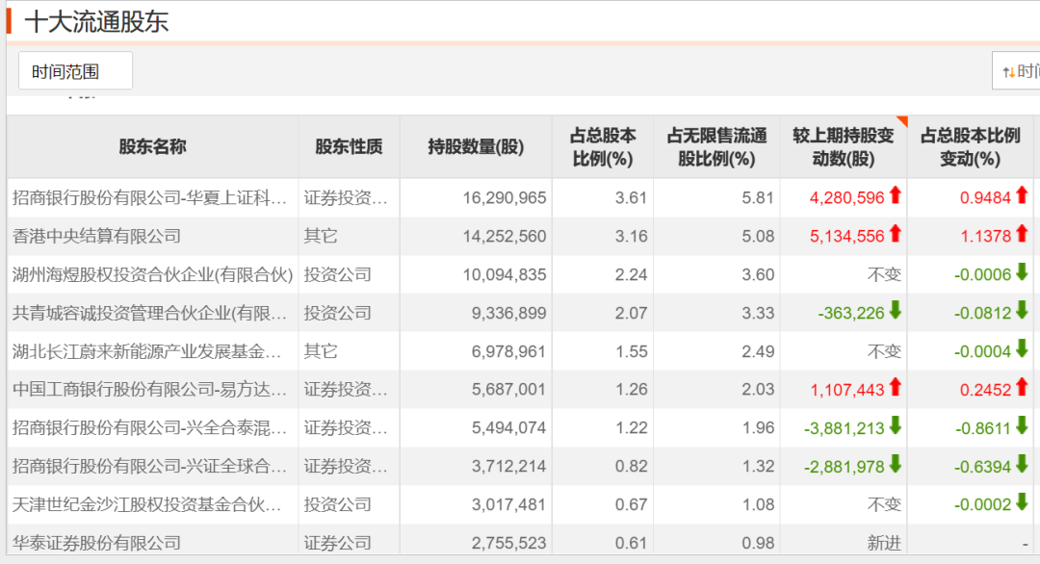
Task: Click the green down arrow beside -0.0002
Action: (x=1022, y=502)
